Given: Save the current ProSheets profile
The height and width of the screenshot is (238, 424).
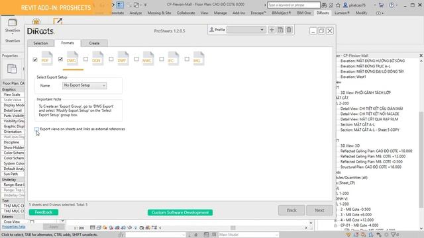Looking at the screenshot, I should [x=280, y=30].
